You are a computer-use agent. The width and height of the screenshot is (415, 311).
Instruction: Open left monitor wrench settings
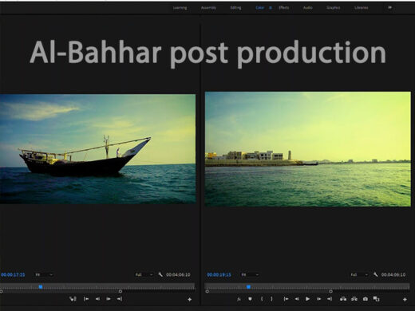point(160,274)
